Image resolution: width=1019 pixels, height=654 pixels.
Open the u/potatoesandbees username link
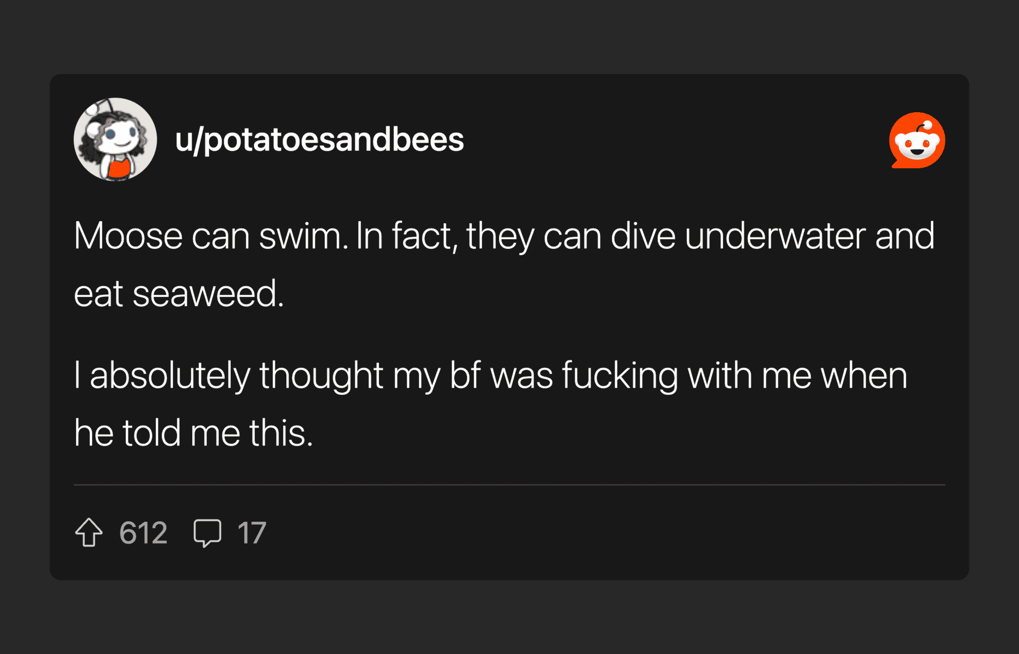click(319, 139)
